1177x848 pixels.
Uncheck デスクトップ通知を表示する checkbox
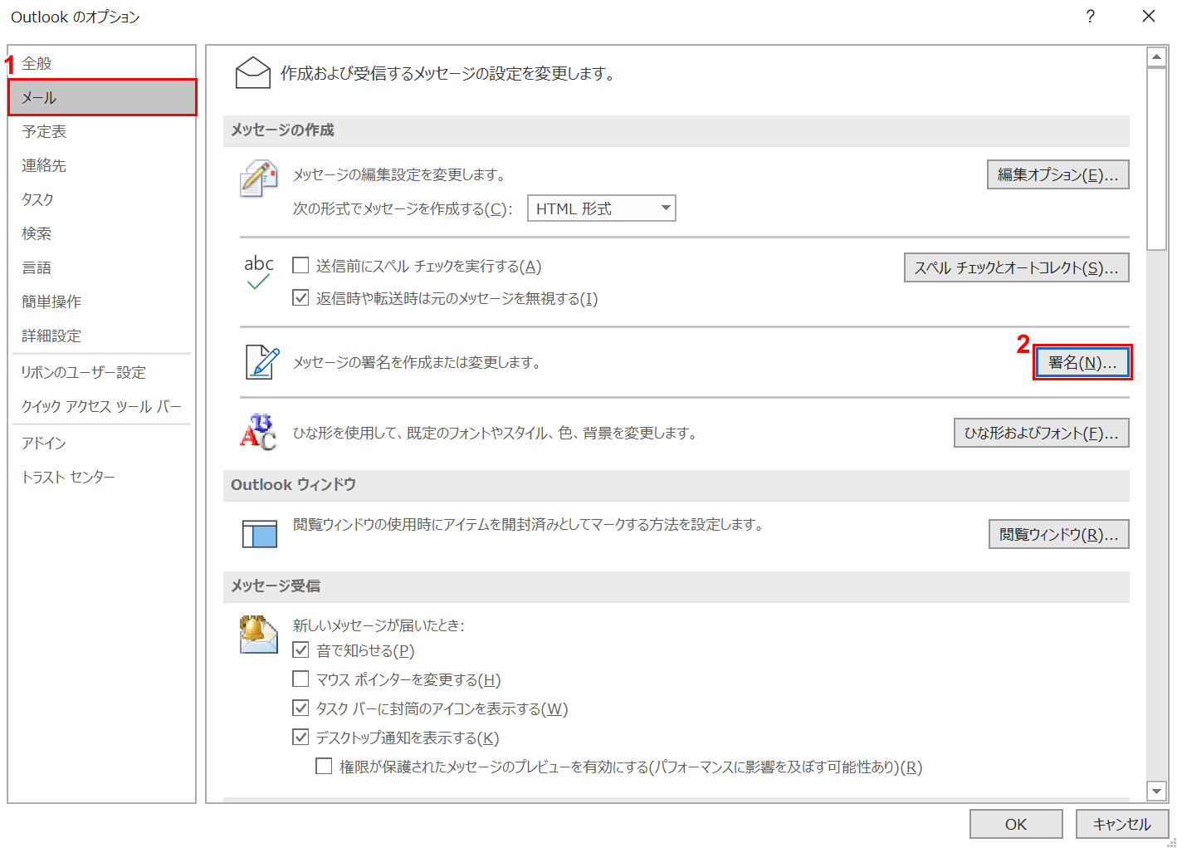pos(300,738)
